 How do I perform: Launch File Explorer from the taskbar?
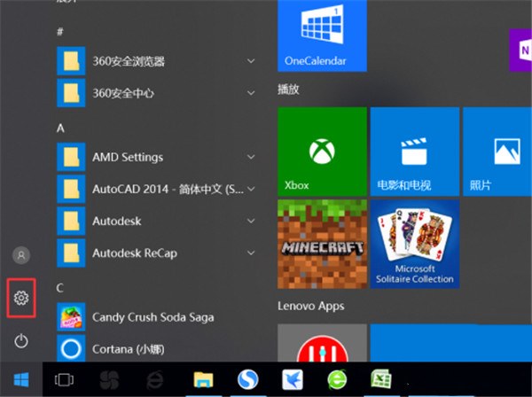(x=203, y=379)
